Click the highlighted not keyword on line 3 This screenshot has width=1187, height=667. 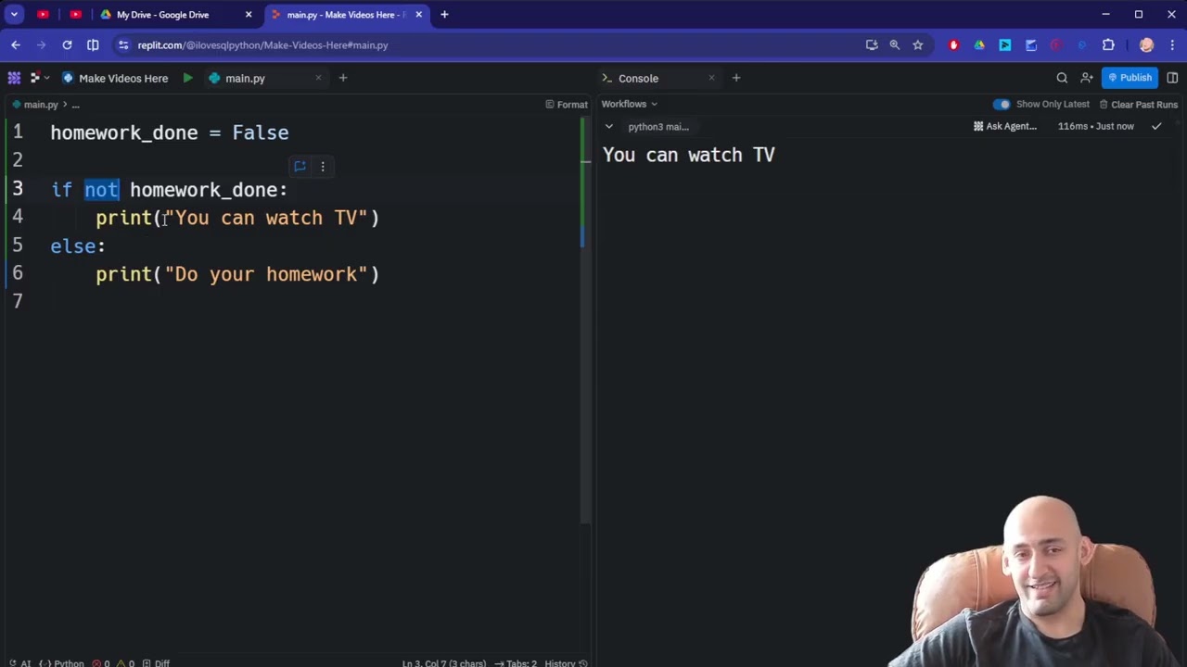pyautogui.click(x=102, y=190)
